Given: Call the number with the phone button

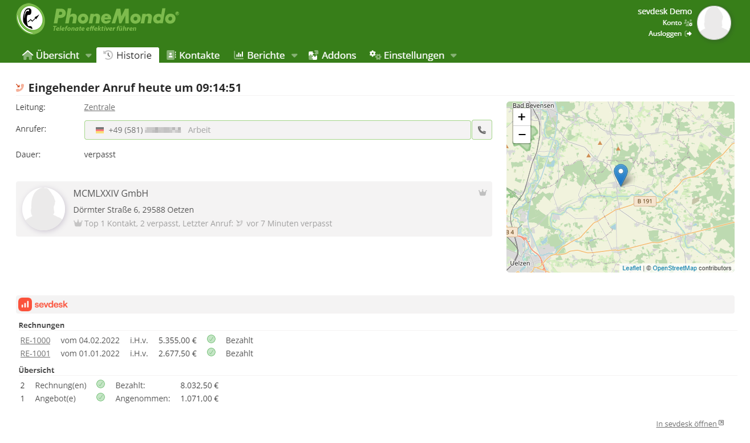Looking at the screenshot, I should point(482,130).
